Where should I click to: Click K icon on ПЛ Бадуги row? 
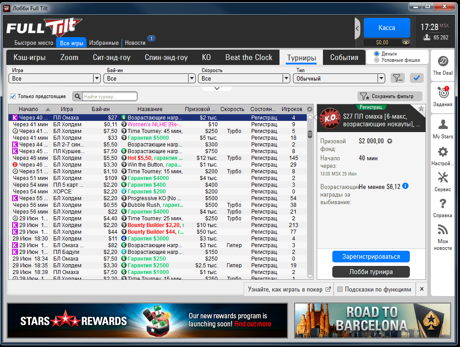click(15, 252)
